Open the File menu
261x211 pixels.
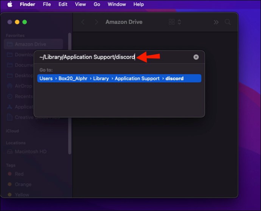click(47, 4)
